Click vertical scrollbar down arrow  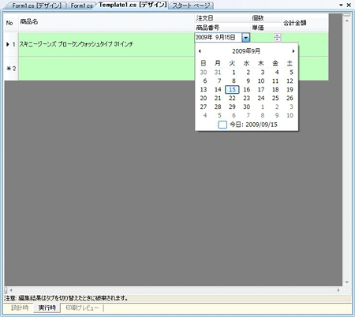(x=347, y=282)
